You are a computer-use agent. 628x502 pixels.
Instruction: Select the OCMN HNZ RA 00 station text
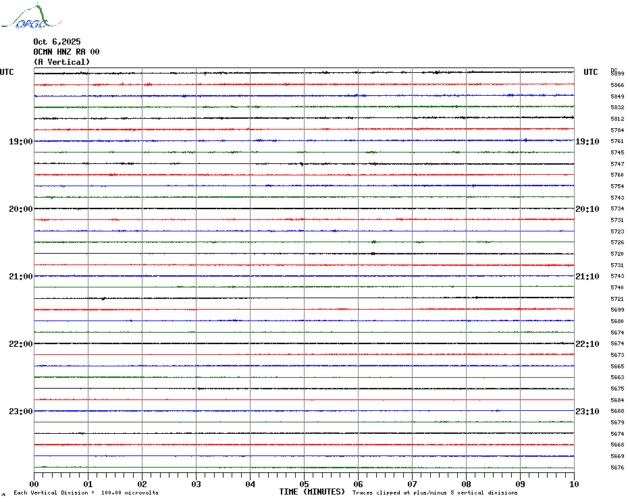66,52
